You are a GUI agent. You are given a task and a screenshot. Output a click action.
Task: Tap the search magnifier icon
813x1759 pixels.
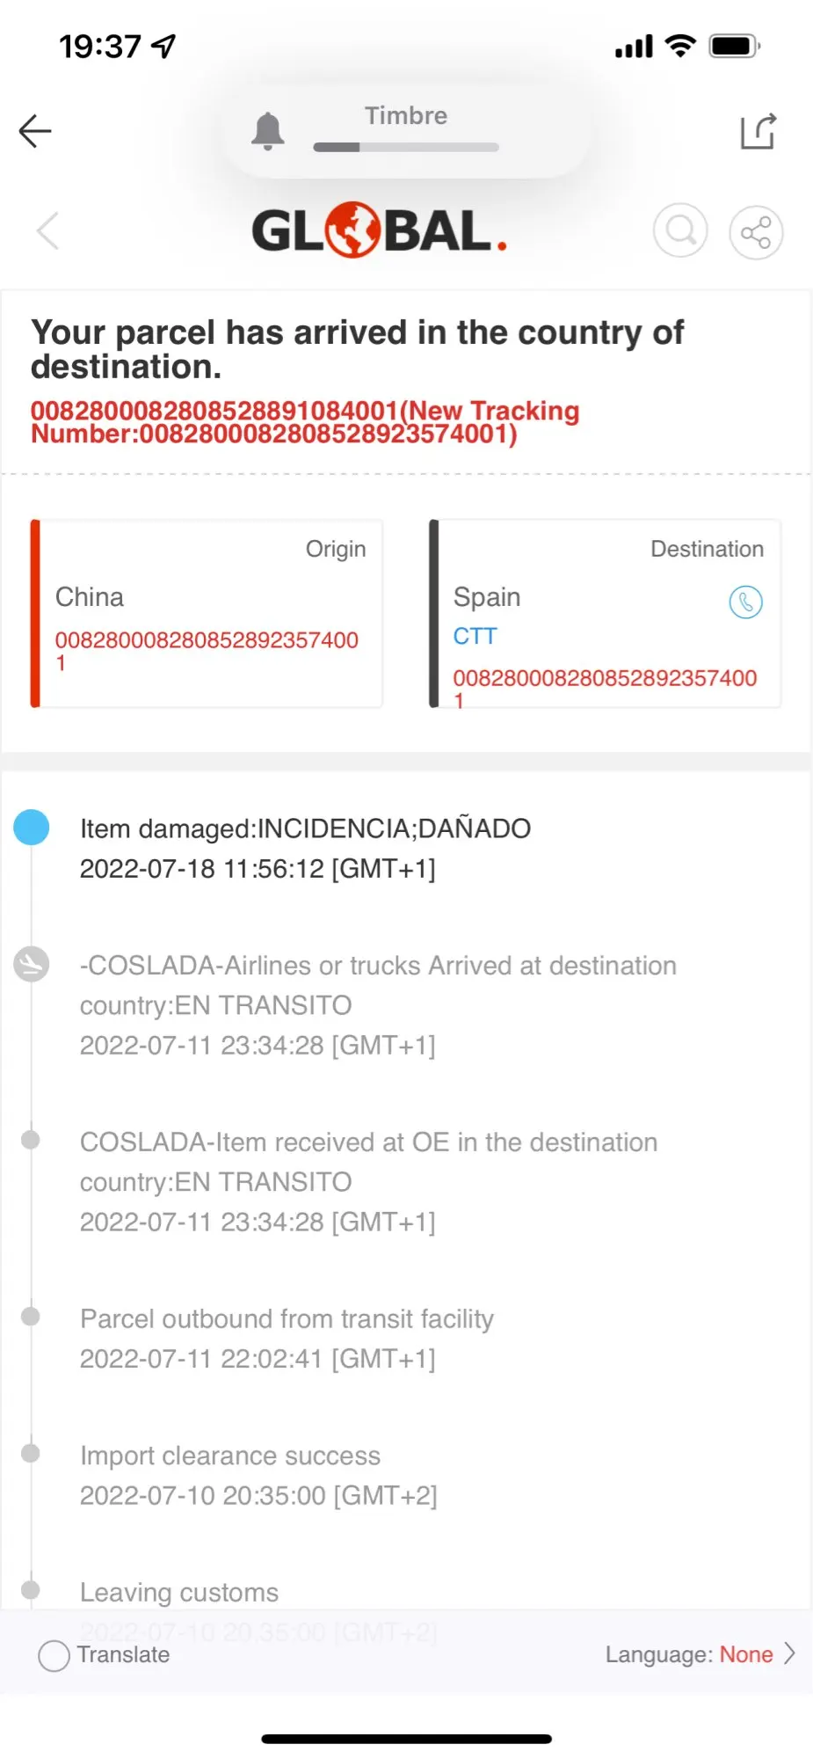(680, 231)
